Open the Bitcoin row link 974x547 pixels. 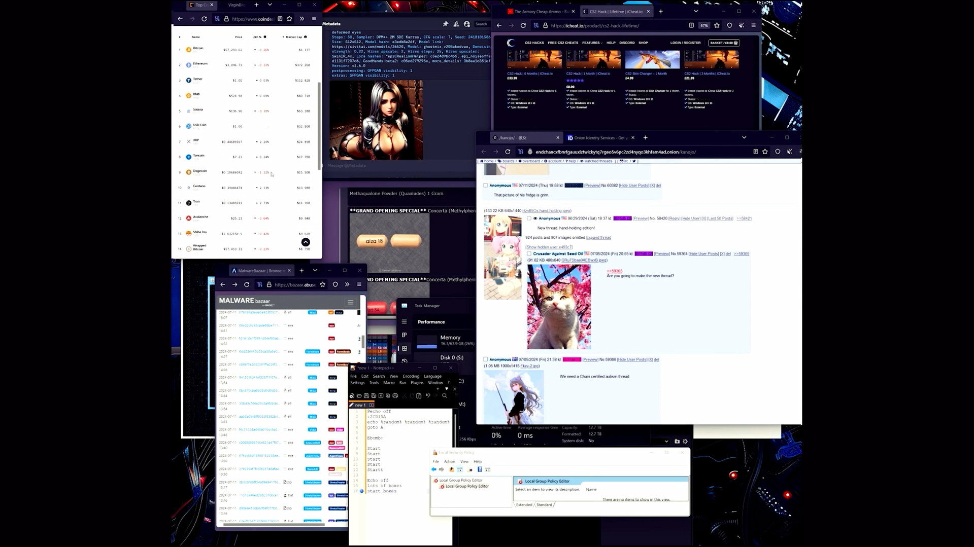[x=198, y=48]
